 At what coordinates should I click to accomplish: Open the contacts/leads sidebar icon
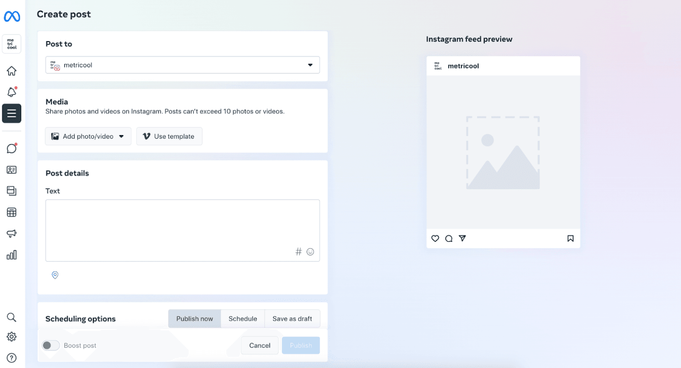[12, 170]
